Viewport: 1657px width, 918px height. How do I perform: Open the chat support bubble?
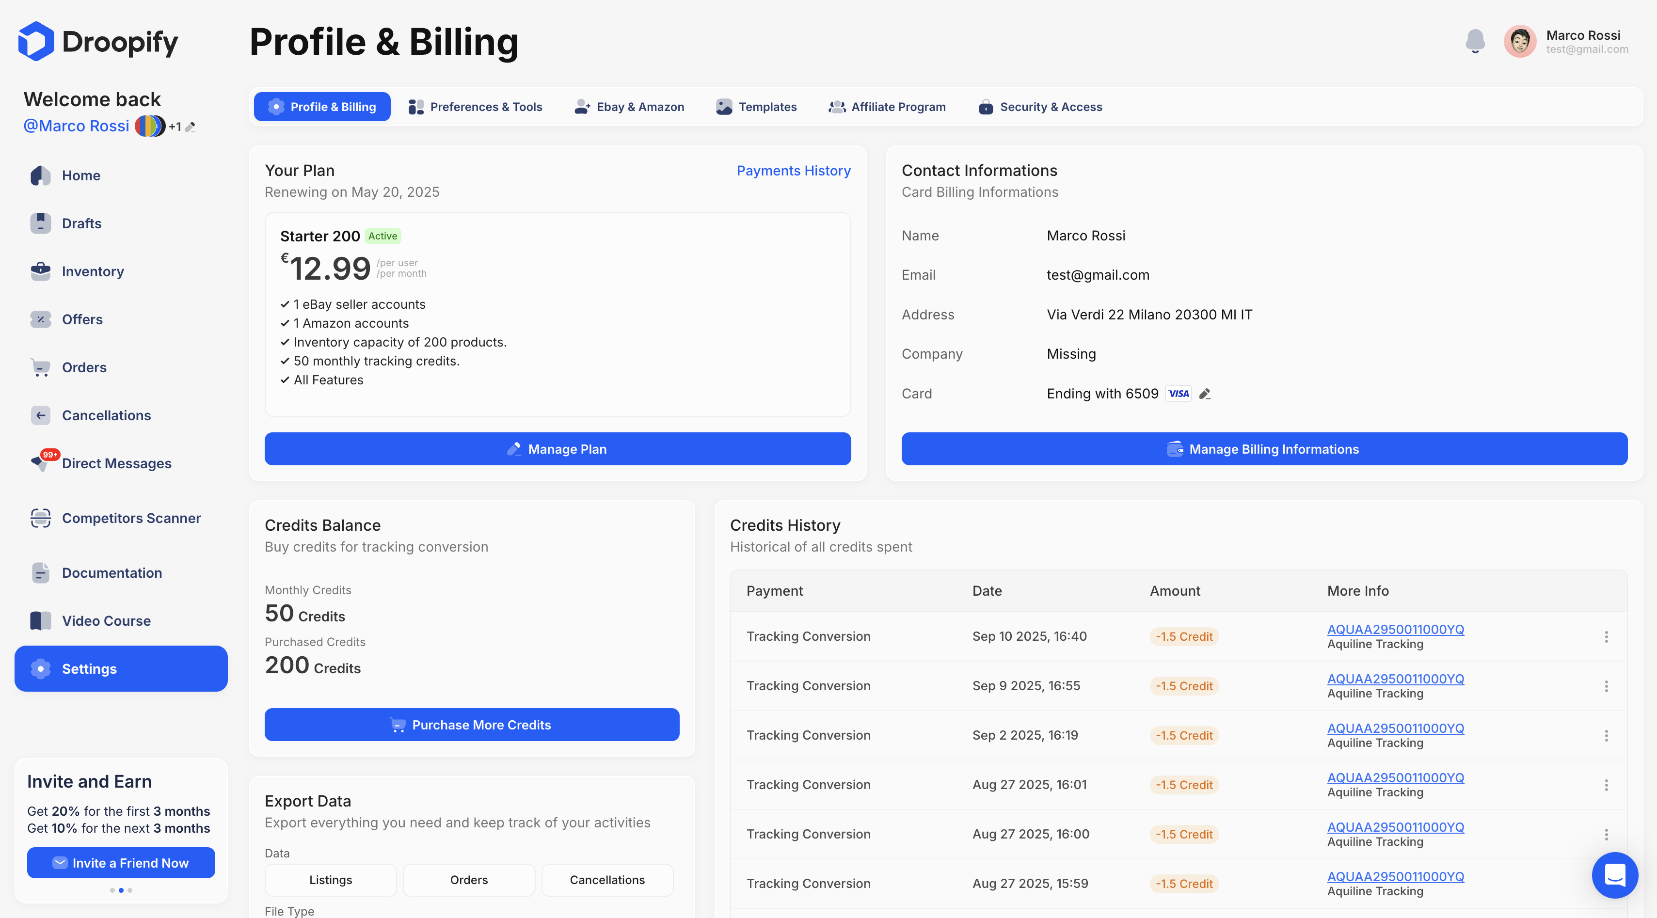1614,875
